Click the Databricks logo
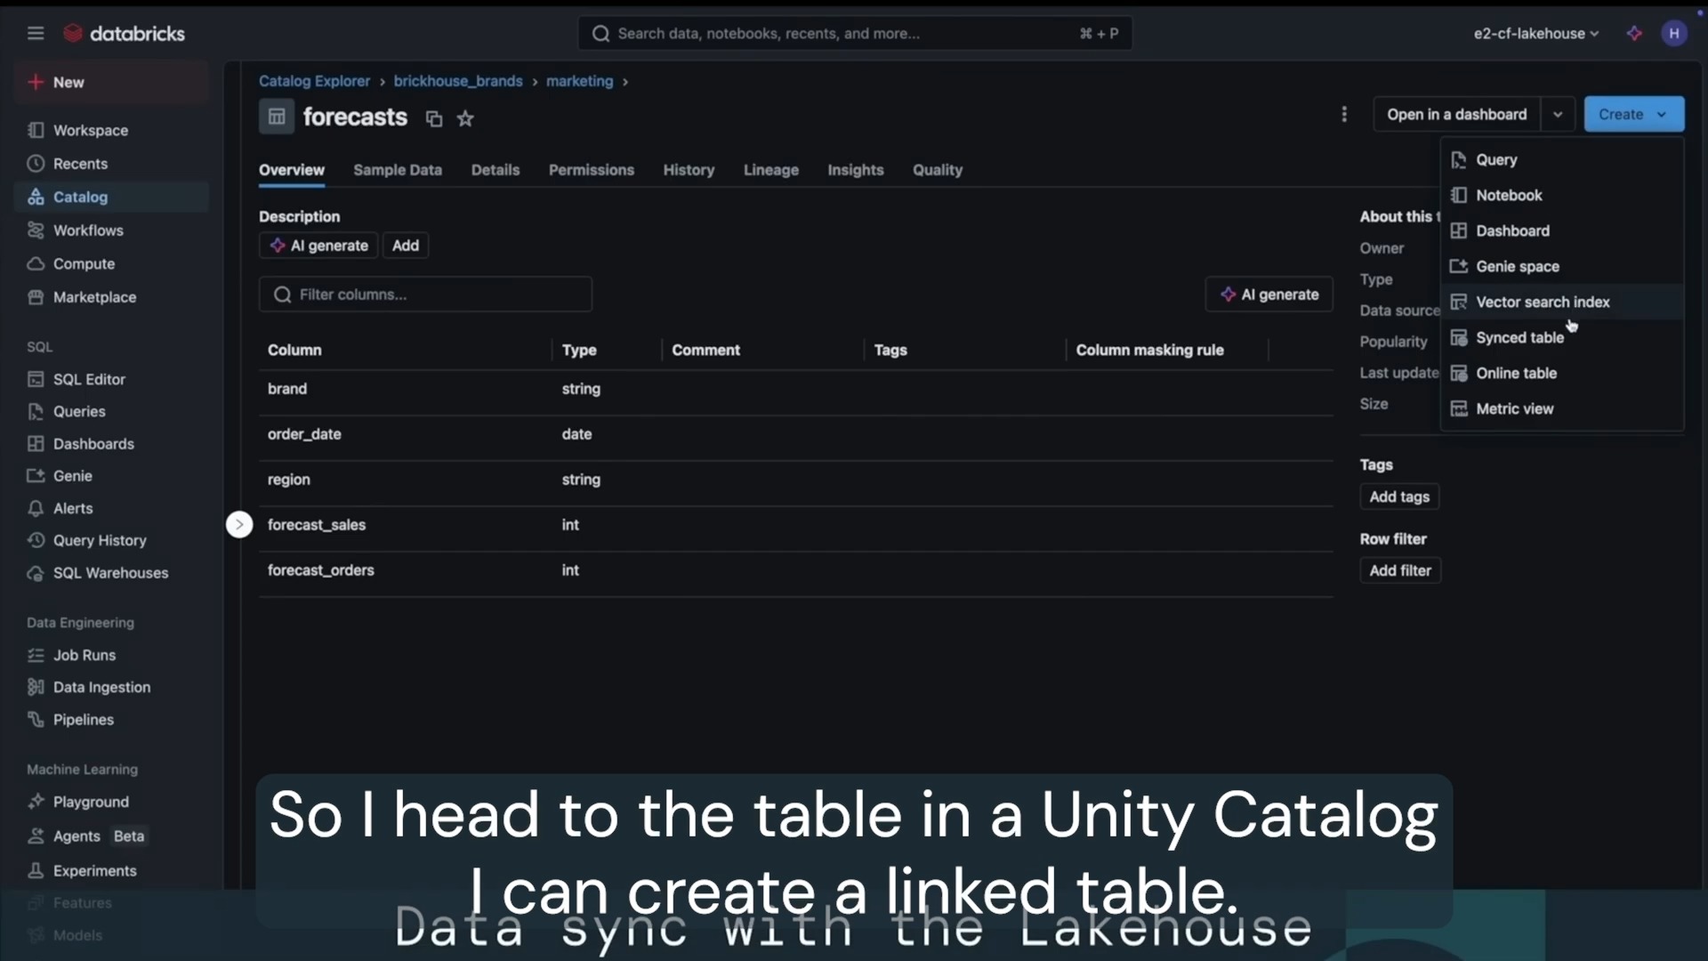The width and height of the screenshot is (1708, 961). click(x=125, y=33)
